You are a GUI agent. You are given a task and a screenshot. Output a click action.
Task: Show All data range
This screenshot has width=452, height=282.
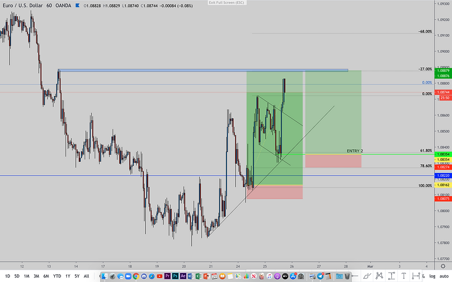pyautogui.click(x=86, y=276)
